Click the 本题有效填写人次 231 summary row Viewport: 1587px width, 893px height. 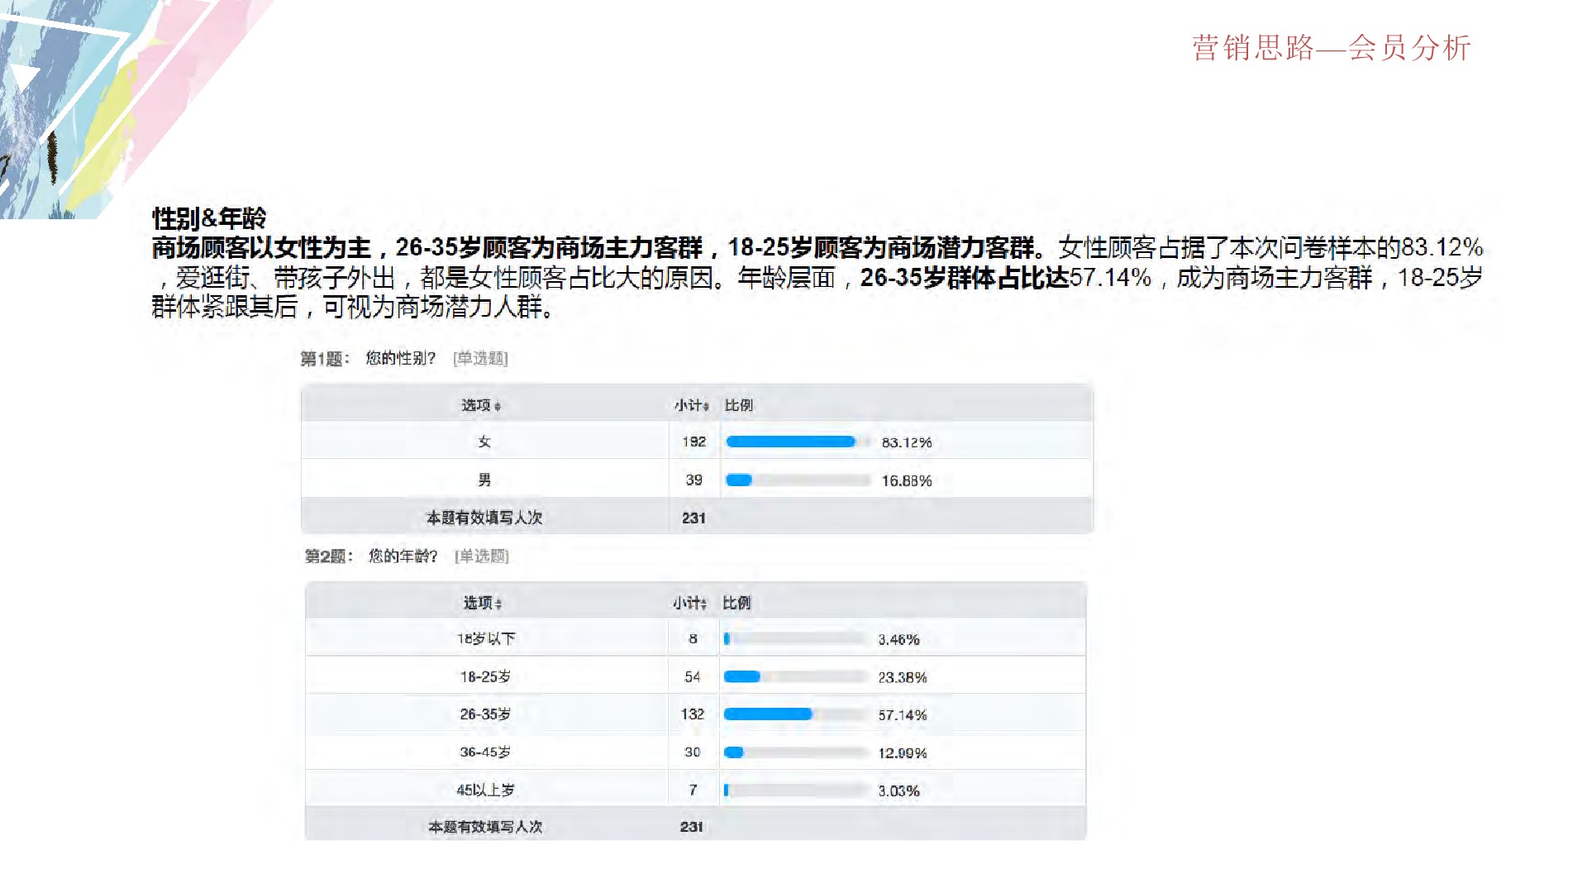(484, 518)
